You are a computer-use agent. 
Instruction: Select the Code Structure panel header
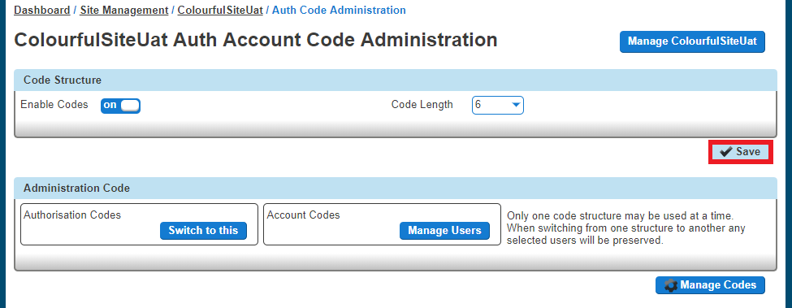pos(395,80)
